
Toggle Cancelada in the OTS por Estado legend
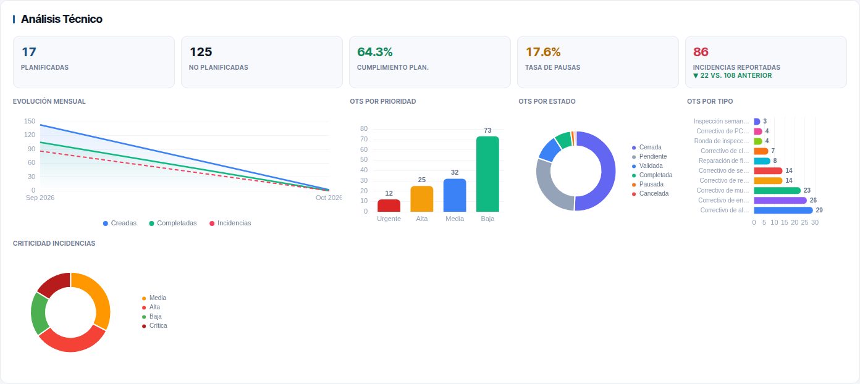click(x=650, y=194)
